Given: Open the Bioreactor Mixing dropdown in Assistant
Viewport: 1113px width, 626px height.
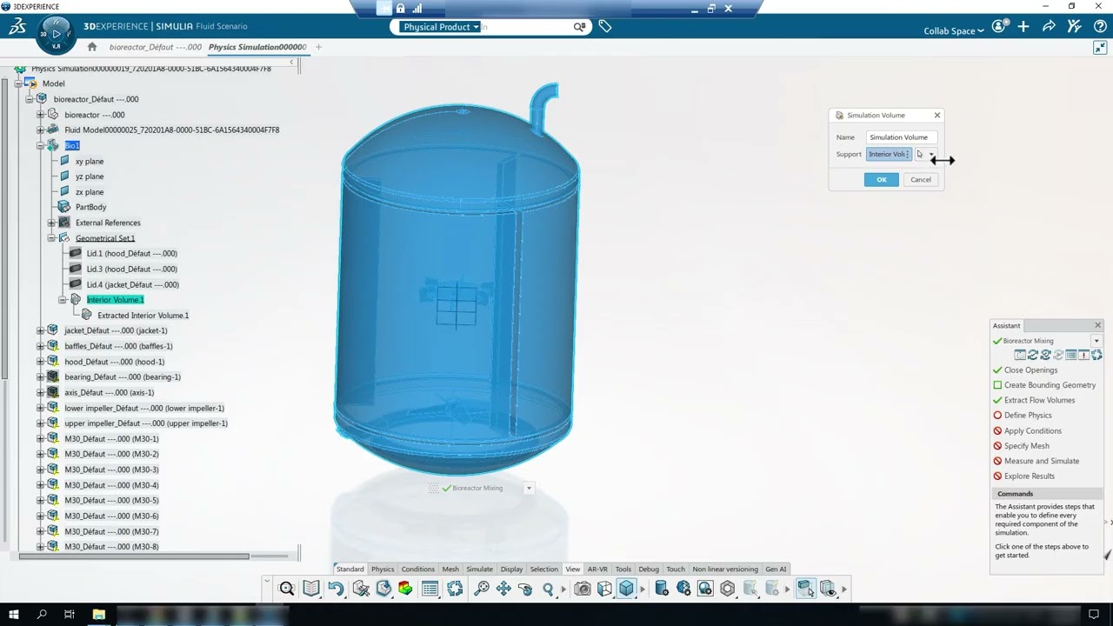Looking at the screenshot, I should 1096,341.
